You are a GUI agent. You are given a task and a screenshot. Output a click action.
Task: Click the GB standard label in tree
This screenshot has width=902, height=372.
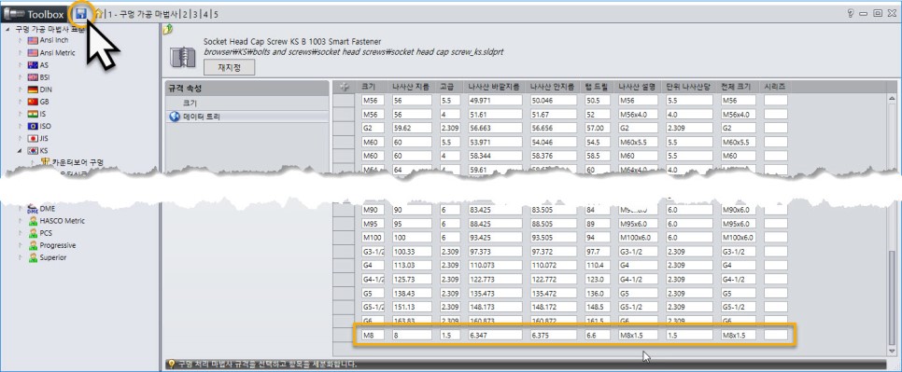[45, 102]
